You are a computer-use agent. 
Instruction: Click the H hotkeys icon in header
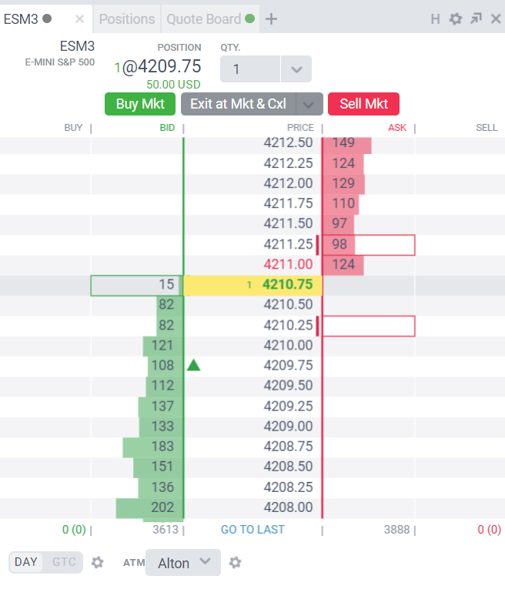[x=435, y=18]
